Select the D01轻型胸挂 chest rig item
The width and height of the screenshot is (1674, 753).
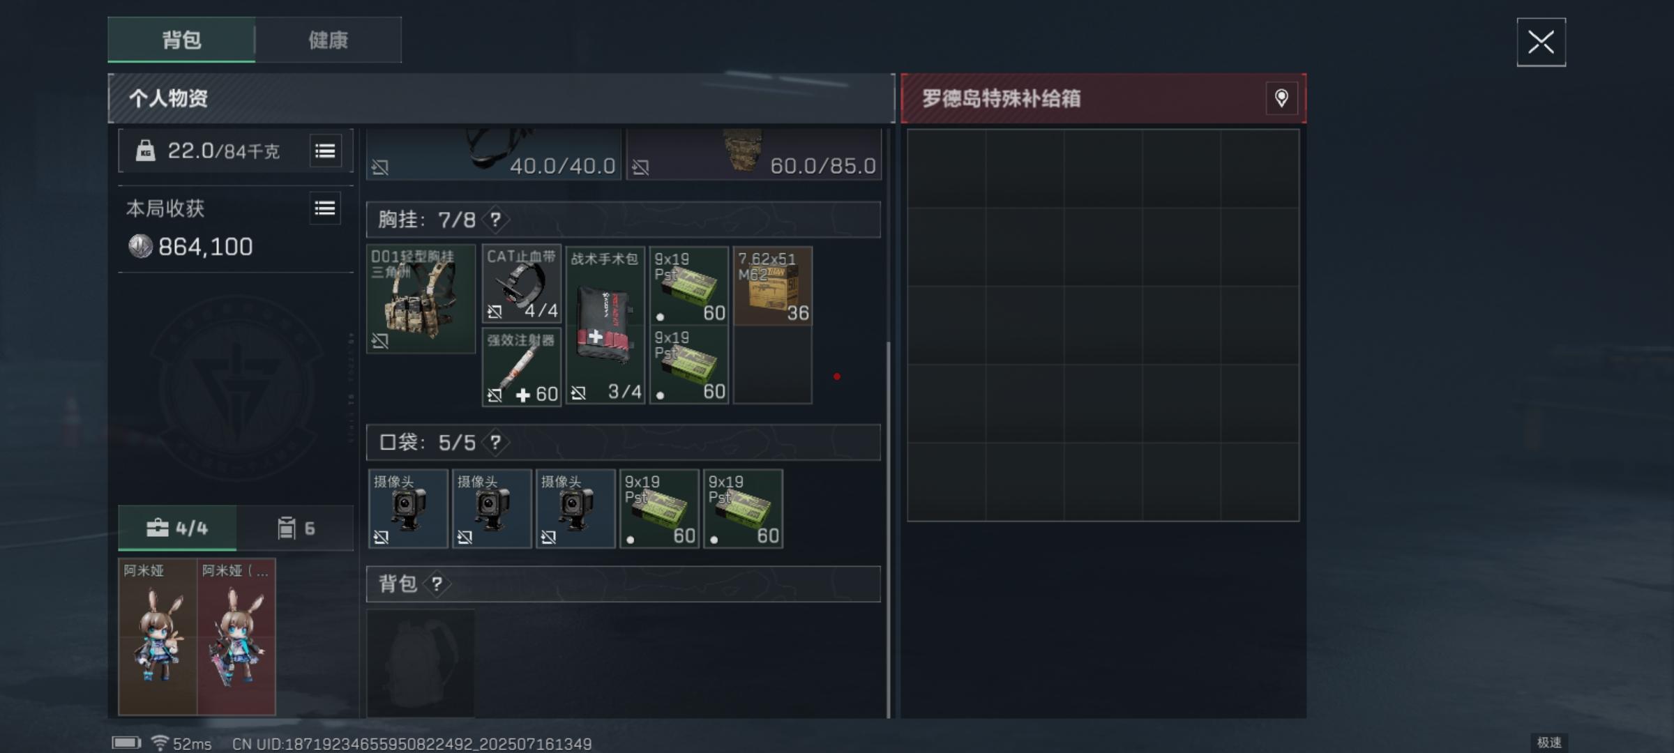pyautogui.click(x=421, y=298)
